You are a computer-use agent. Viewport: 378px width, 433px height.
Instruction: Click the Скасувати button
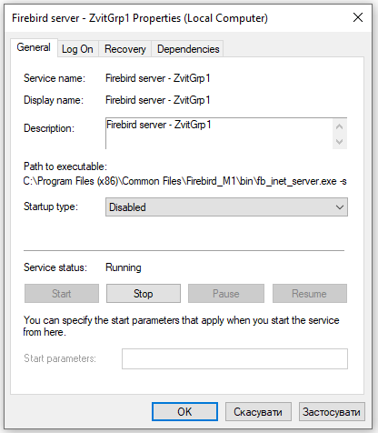(258, 411)
